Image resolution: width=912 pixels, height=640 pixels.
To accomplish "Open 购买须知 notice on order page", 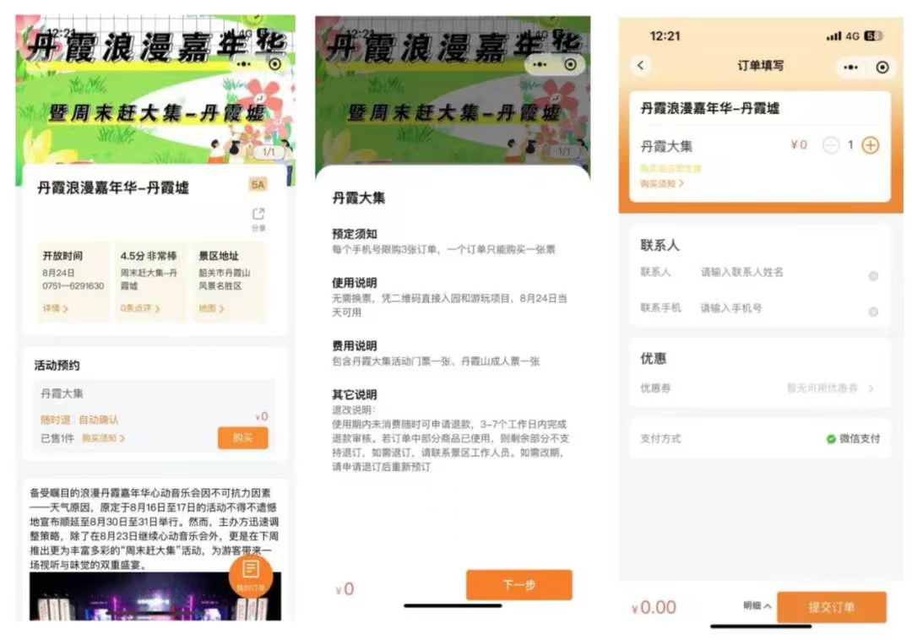I will [662, 183].
